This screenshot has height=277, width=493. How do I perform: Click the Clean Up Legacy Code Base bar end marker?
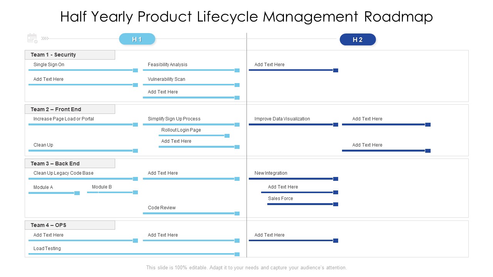click(136, 179)
